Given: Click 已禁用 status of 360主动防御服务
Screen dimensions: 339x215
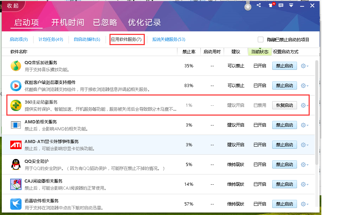Looking at the screenshot, I should (x=260, y=105).
